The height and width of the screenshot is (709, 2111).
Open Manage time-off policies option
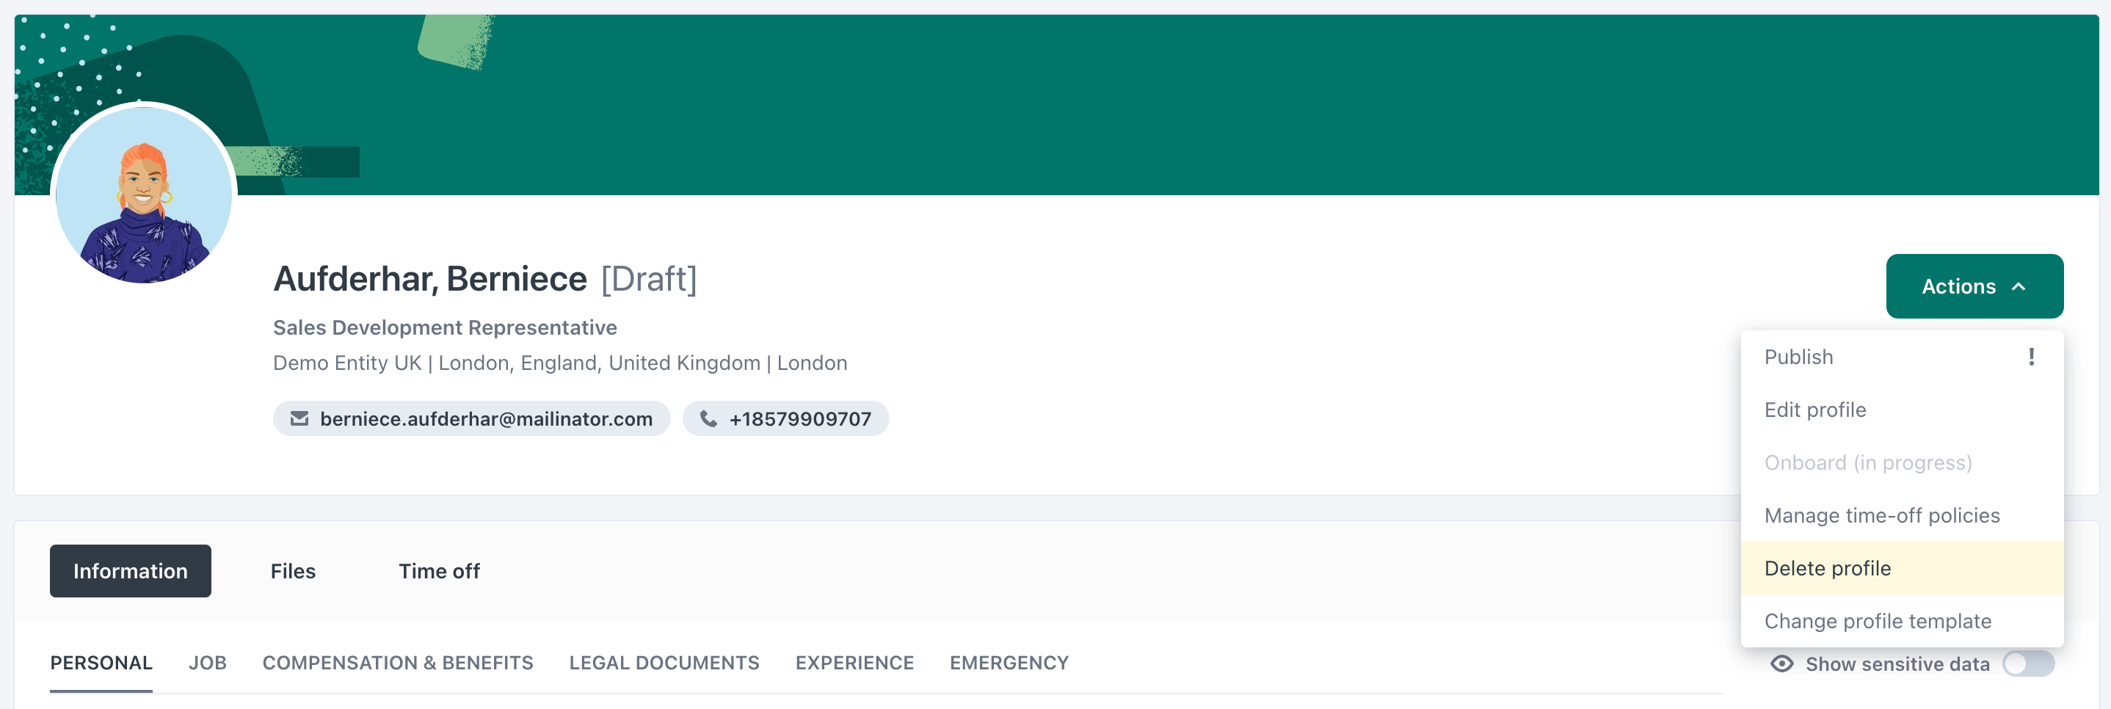pyautogui.click(x=1881, y=515)
